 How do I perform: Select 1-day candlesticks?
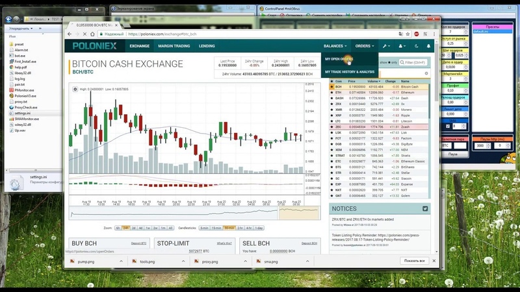point(259,228)
